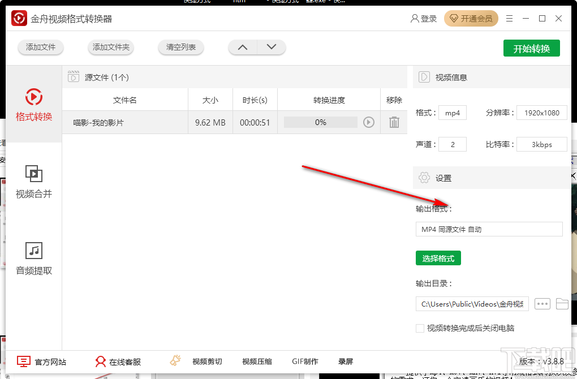Open output folder with the folder icon
This screenshot has height=379, width=577.
[562, 304]
